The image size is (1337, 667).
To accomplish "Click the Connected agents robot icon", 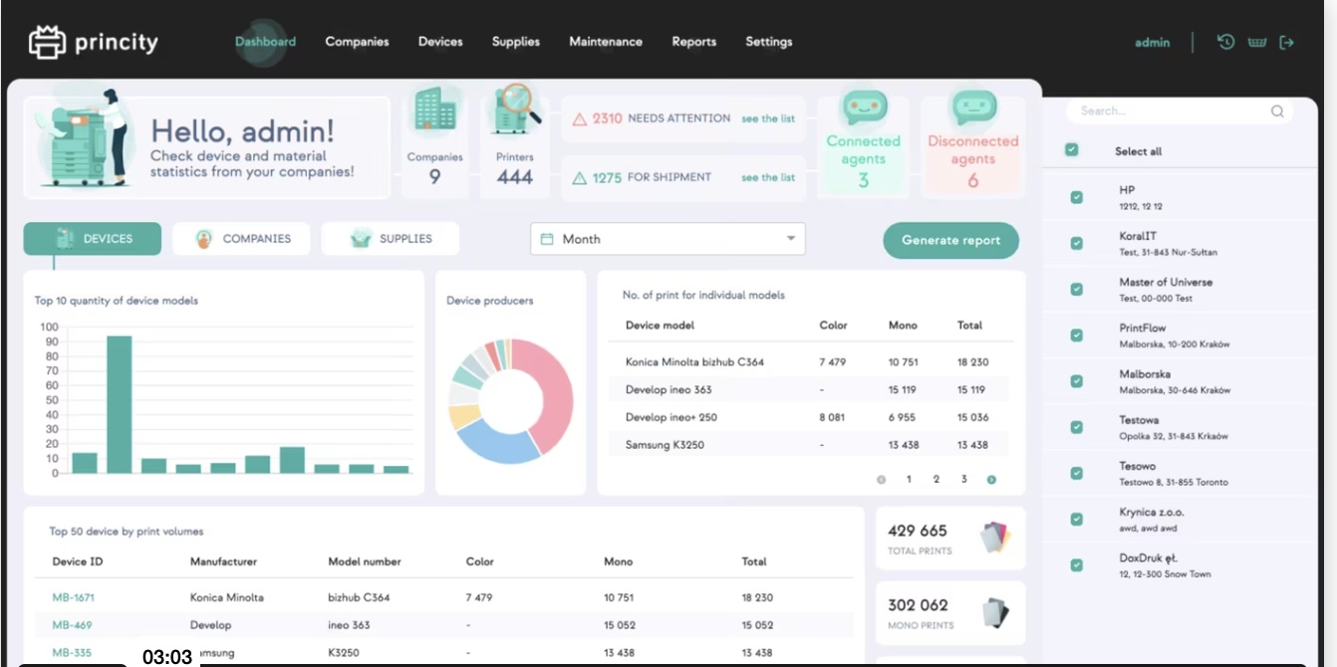I will coord(863,108).
